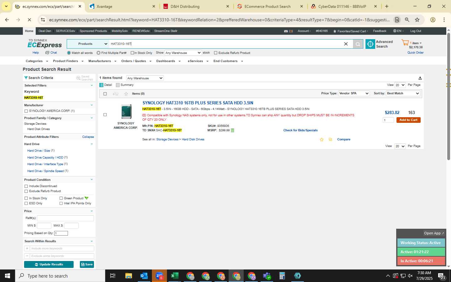
Task: Check Include Discontinued option
Action: tap(26, 186)
